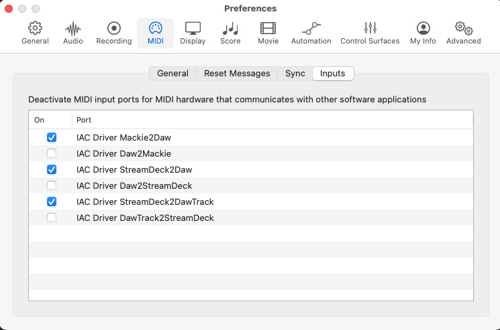Enable IAC Driver Daw2StreamDeck checkbox
The width and height of the screenshot is (500, 330).
(x=52, y=185)
